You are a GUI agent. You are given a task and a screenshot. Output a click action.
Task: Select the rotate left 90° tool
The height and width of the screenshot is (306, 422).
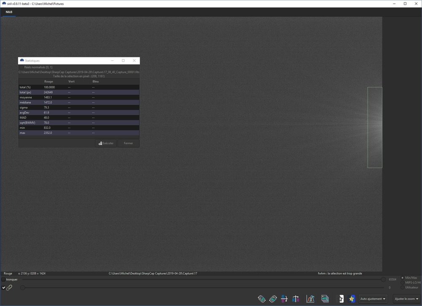262,299
